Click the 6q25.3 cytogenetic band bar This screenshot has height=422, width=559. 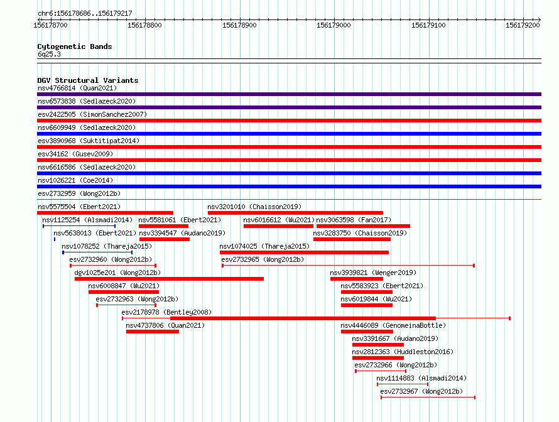[x=289, y=61]
